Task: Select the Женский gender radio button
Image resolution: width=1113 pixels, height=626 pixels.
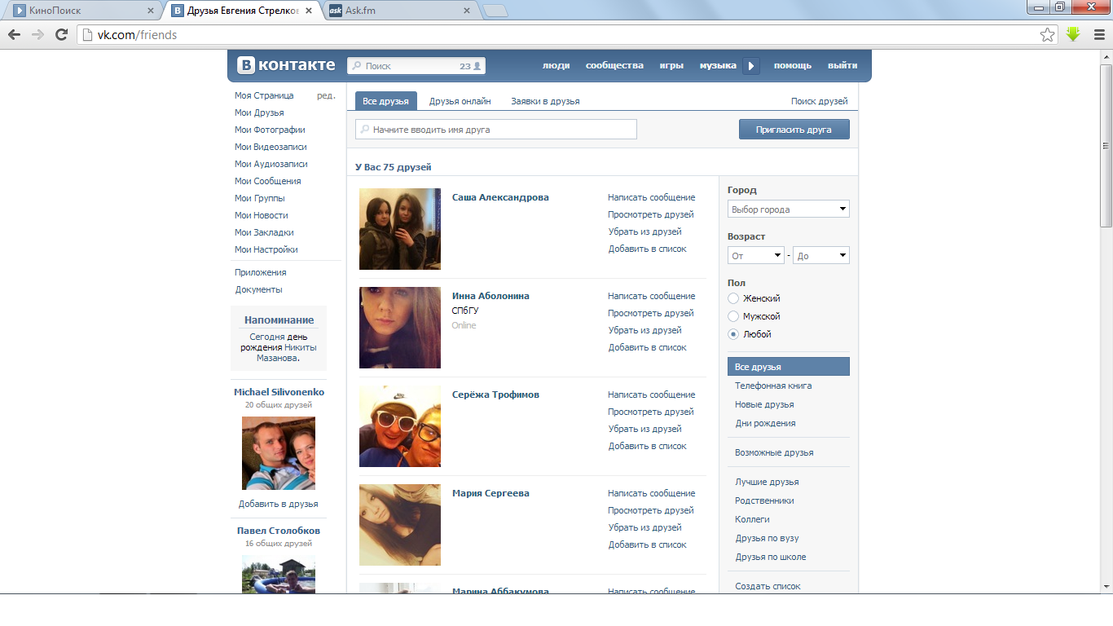Action: 733,298
